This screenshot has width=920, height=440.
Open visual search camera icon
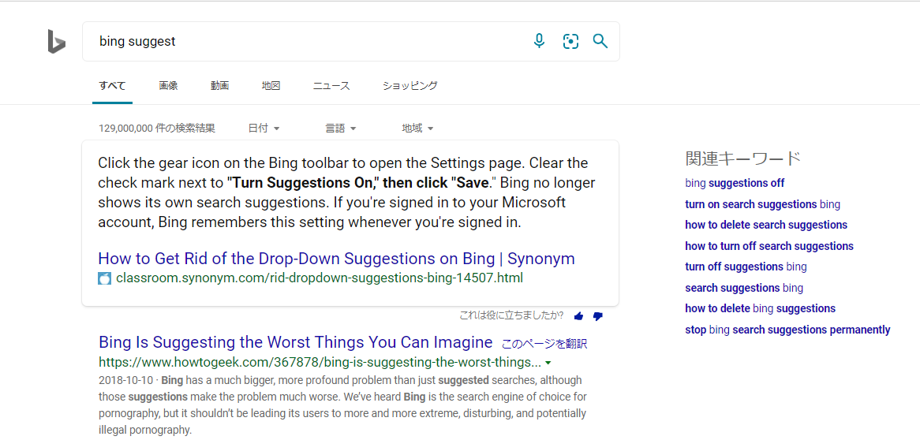click(x=570, y=41)
